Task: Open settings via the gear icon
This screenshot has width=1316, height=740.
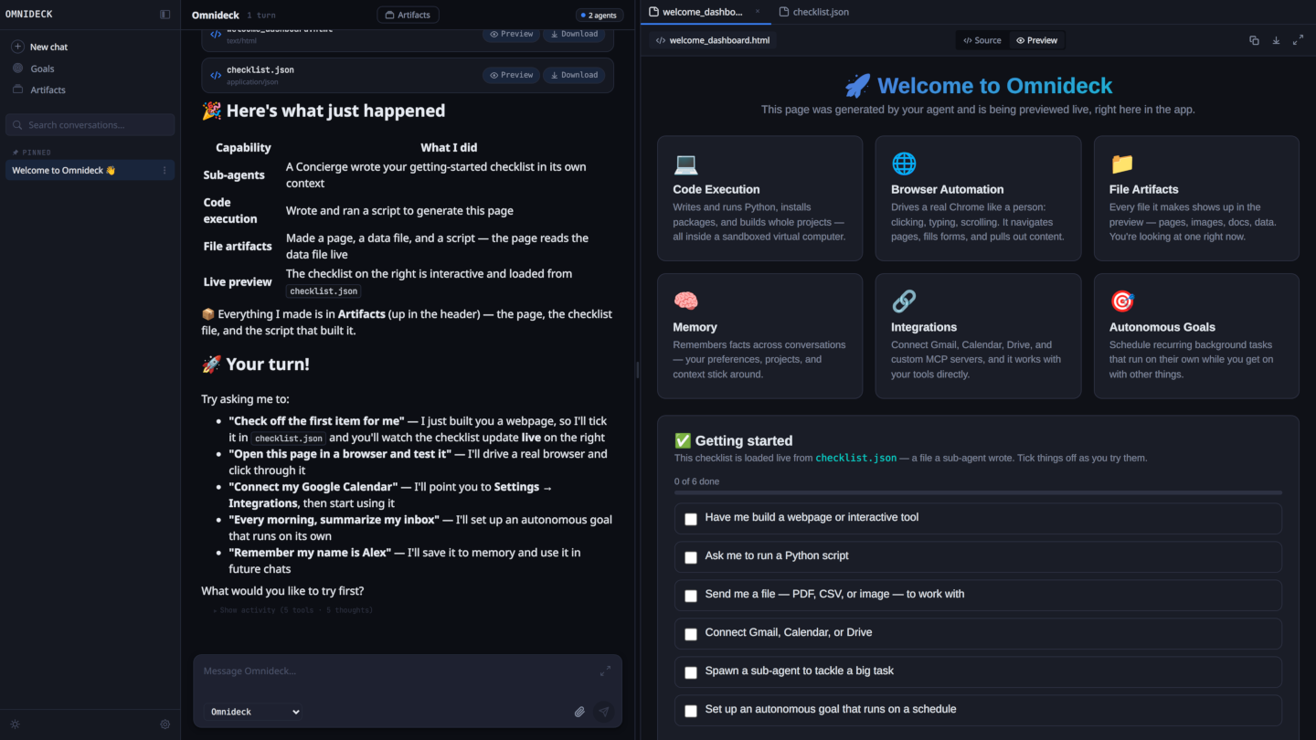Action: coord(165,724)
